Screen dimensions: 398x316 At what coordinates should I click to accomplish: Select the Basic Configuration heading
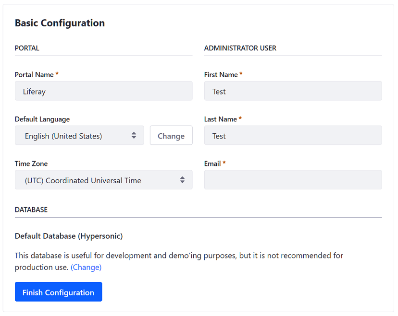(60, 23)
